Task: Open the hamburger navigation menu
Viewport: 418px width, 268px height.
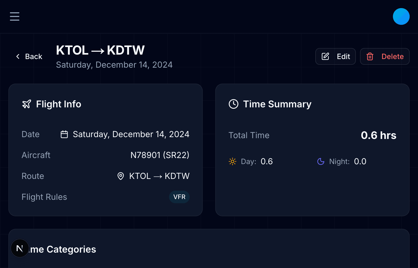Action: [x=14, y=16]
